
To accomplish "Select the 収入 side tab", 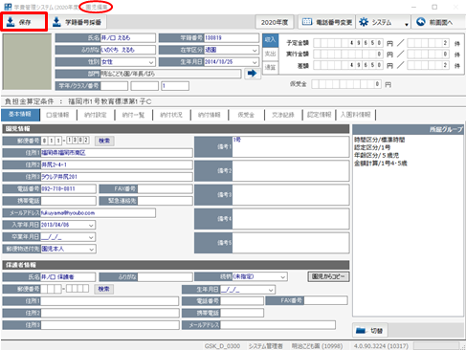I will tap(270, 39).
